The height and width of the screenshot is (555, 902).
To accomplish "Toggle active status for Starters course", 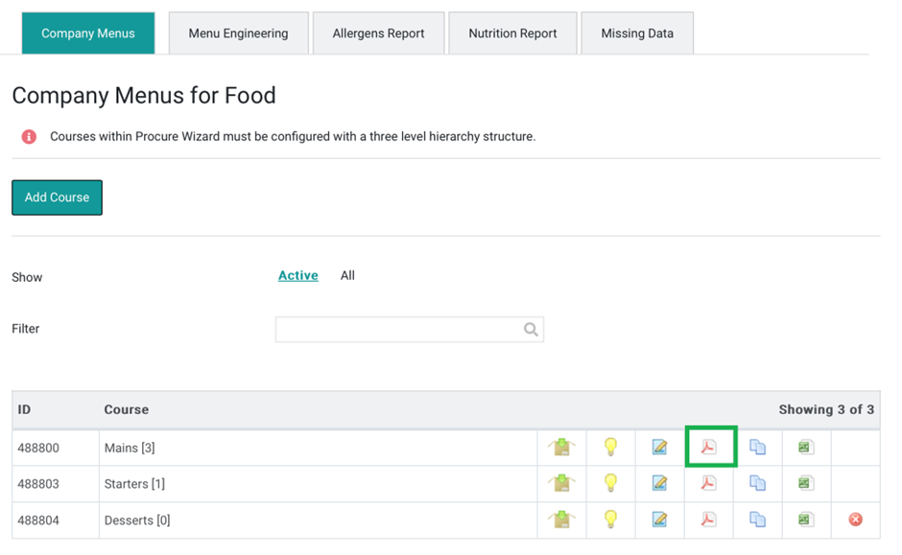I will tap(611, 483).
